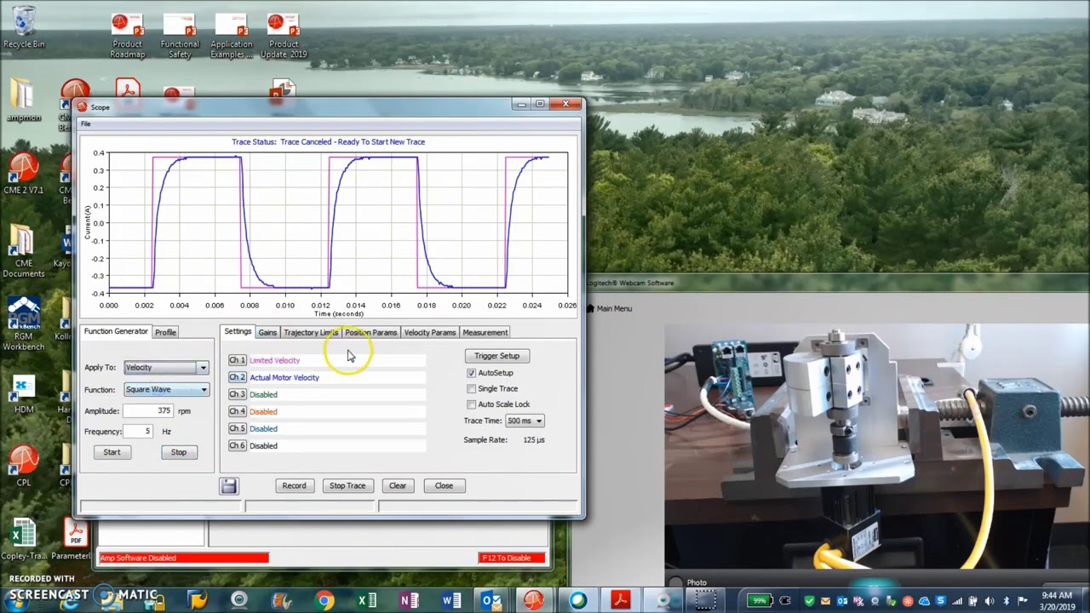Viewport: 1090px width, 613px height.
Task: Click the Scope window title icon
Action: [x=82, y=107]
